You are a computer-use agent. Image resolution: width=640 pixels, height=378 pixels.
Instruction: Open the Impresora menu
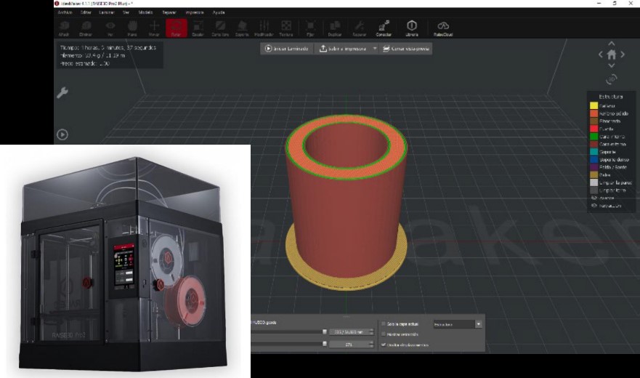(x=195, y=12)
